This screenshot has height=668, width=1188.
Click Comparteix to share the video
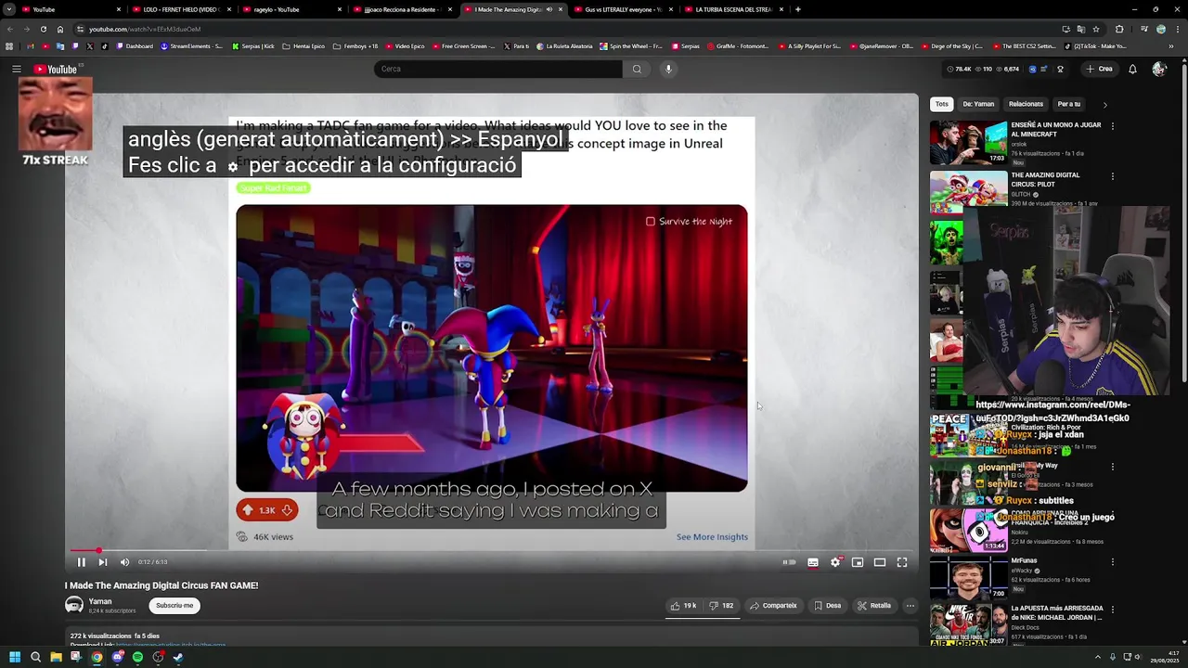774,606
